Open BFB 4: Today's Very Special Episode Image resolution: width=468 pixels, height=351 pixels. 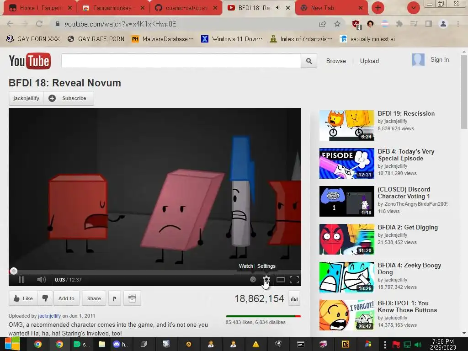[406, 155]
